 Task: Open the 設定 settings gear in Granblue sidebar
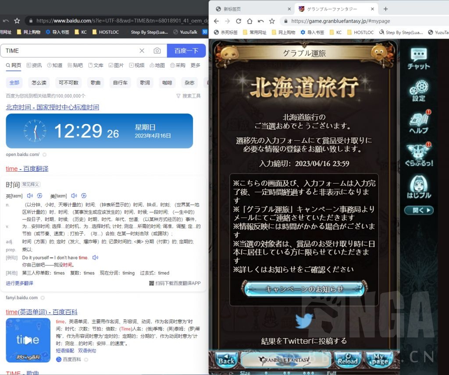pos(419,90)
